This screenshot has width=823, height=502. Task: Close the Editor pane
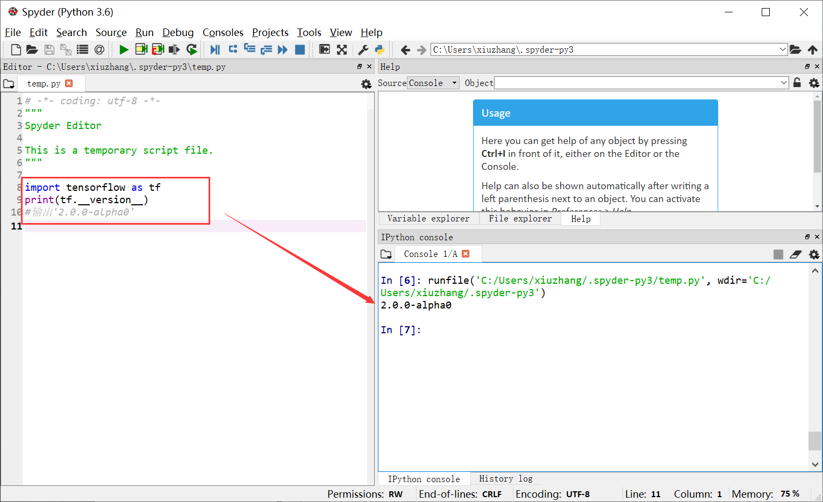point(369,67)
